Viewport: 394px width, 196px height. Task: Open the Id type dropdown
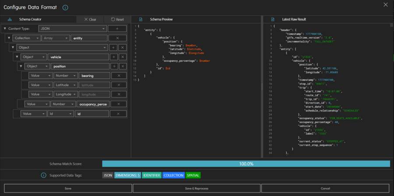pyautogui.click(x=60, y=114)
